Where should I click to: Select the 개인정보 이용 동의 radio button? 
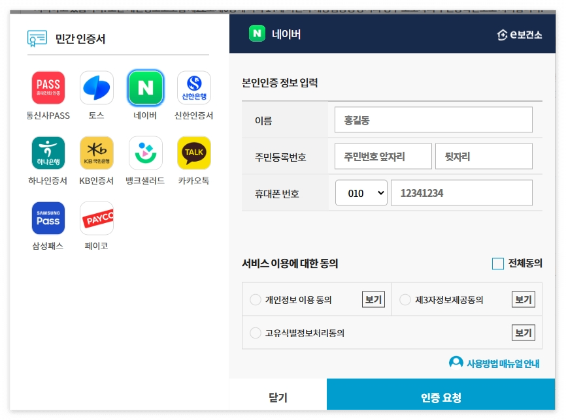255,299
